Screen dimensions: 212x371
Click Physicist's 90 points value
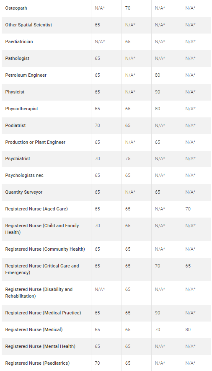coord(158,92)
